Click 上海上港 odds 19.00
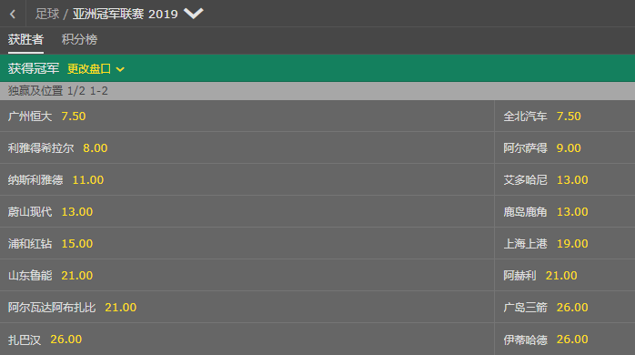 click(x=565, y=243)
